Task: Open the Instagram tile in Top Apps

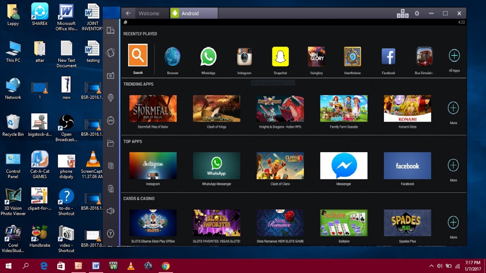Action: [153, 166]
